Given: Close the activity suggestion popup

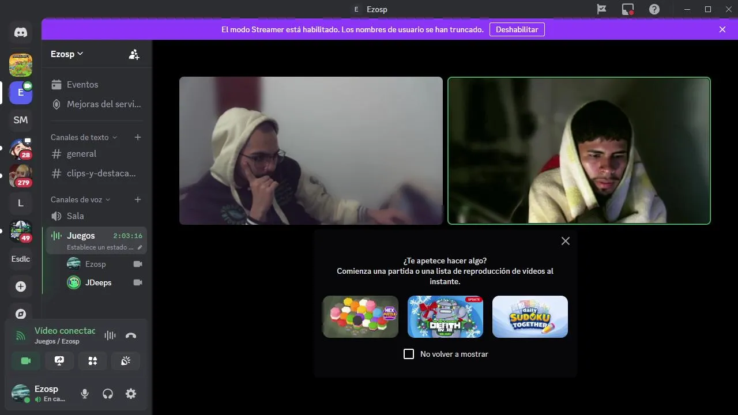Looking at the screenshot, I should point(566,241).
